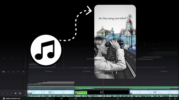
Task: Click the badge on last V1 clip
Action: click(x=131, y=93)
